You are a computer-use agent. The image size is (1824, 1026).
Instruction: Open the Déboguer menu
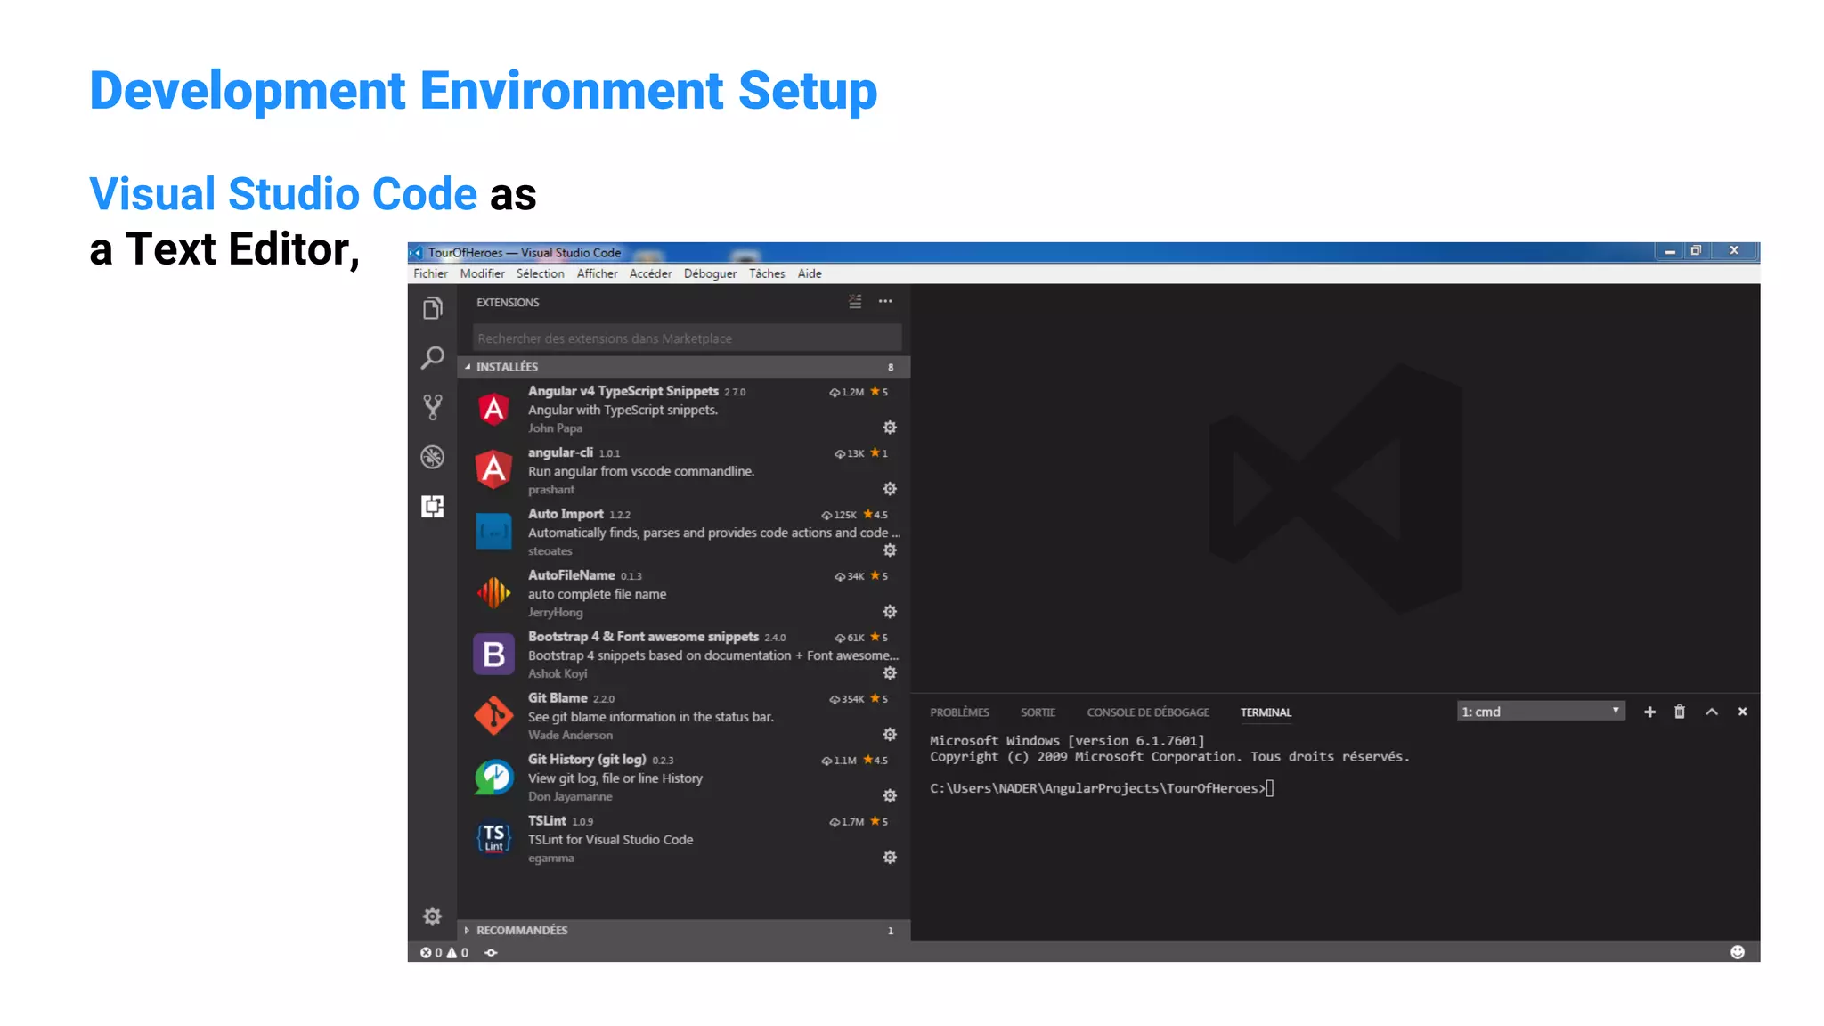711,274
